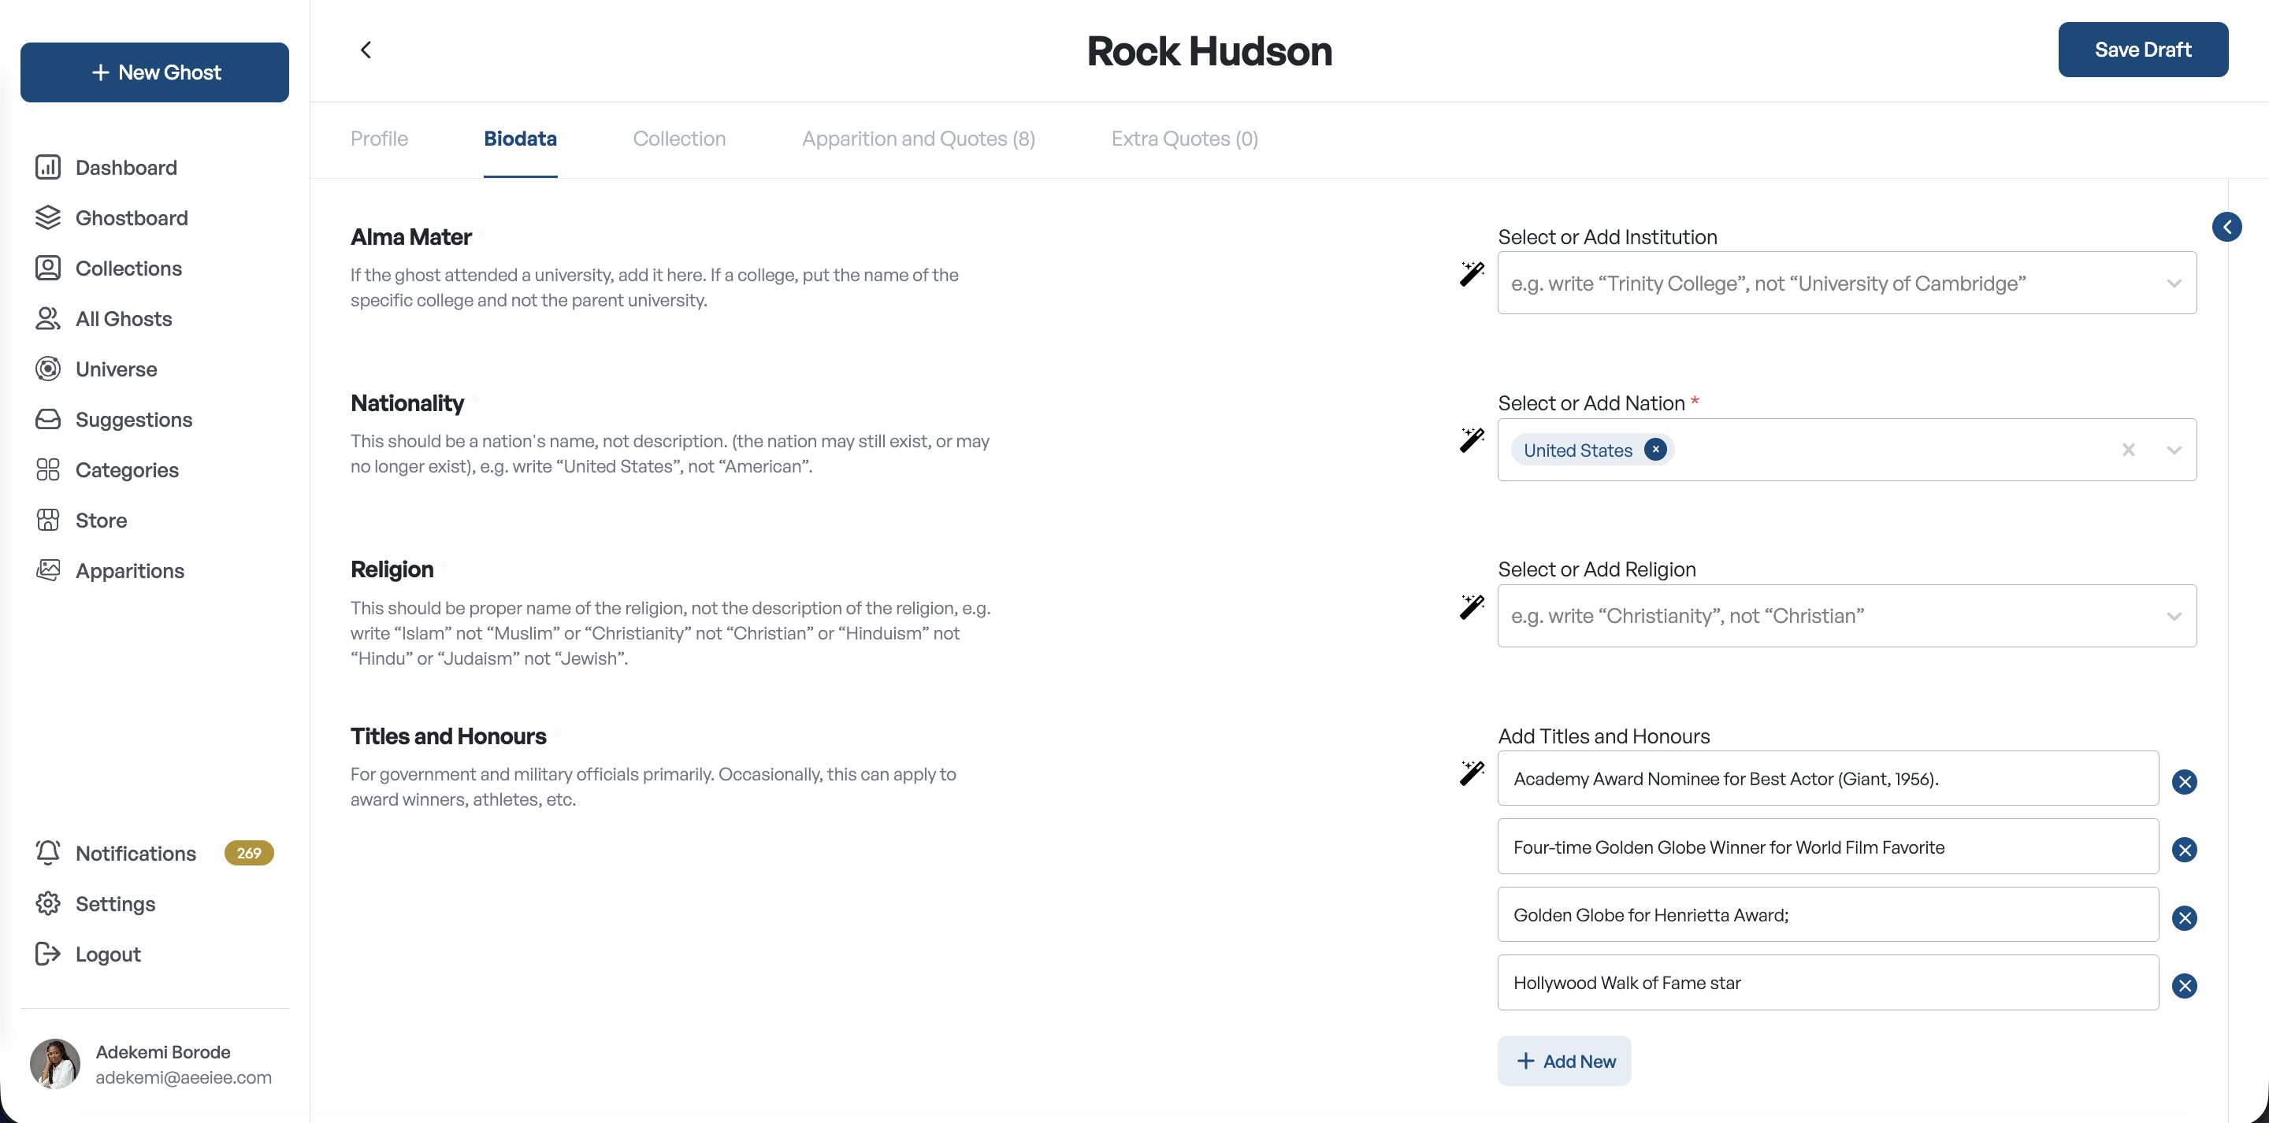Remove United States nation chip
Screen dimensions: 2269x1123
pyautogui.click(x=1655, y=450)
